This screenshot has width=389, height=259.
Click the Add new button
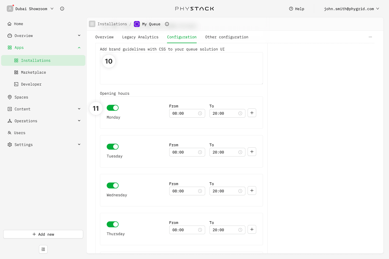coord(43,234)
